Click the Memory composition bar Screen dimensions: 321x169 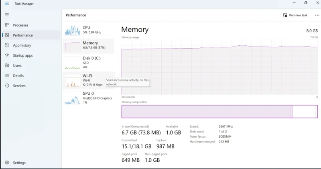[x=219, y=111]
